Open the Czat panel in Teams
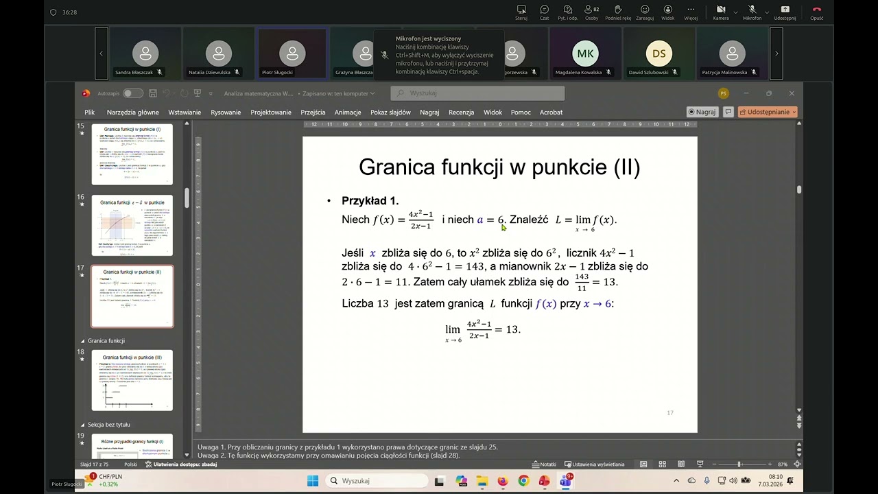The height and width of the screenshot is (494, 878). pyautogui.click(x=544, y=12)
